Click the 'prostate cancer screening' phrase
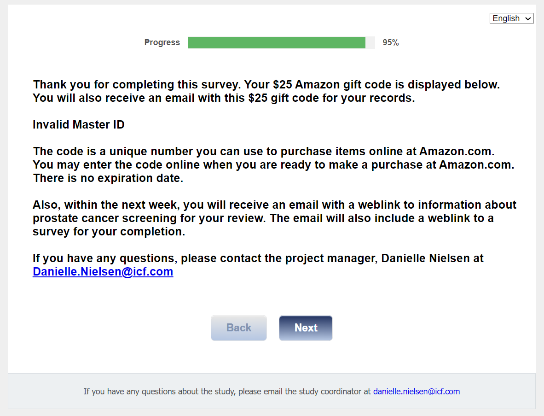This screenshot has height=416, width=544. pos(105,218)
